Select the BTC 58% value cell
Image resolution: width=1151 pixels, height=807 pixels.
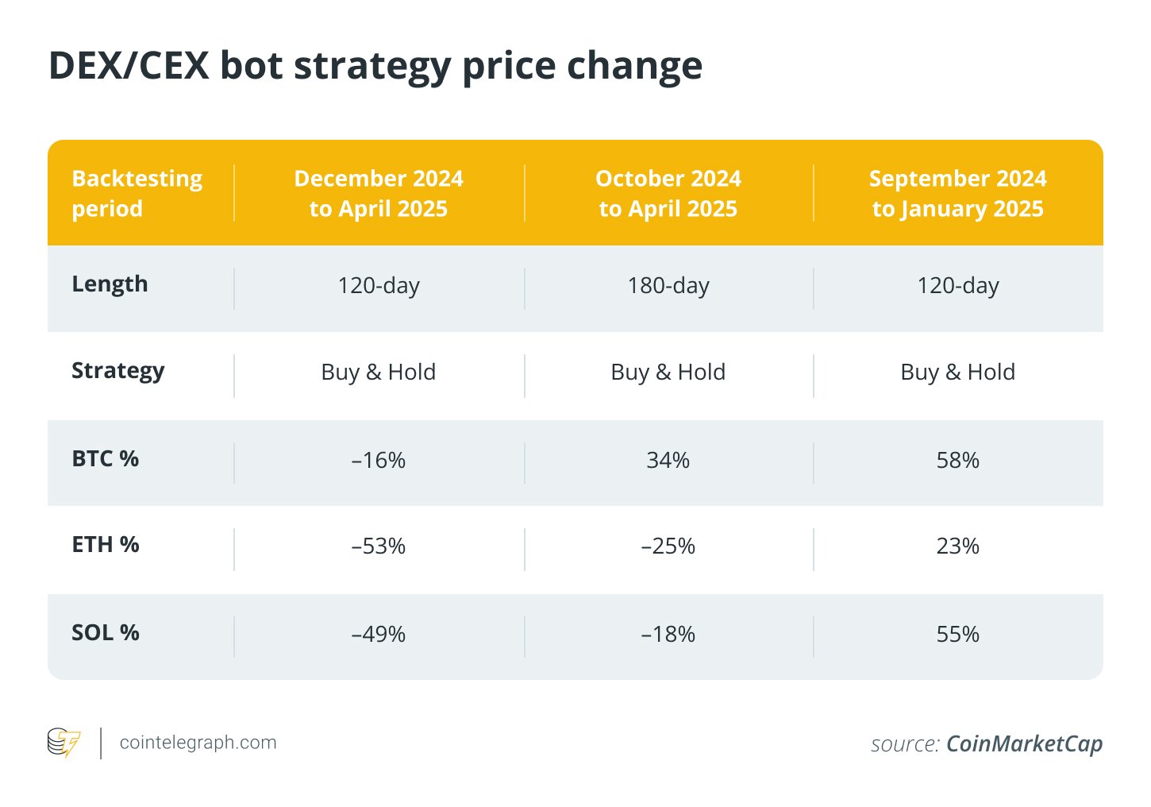[957, 461]
